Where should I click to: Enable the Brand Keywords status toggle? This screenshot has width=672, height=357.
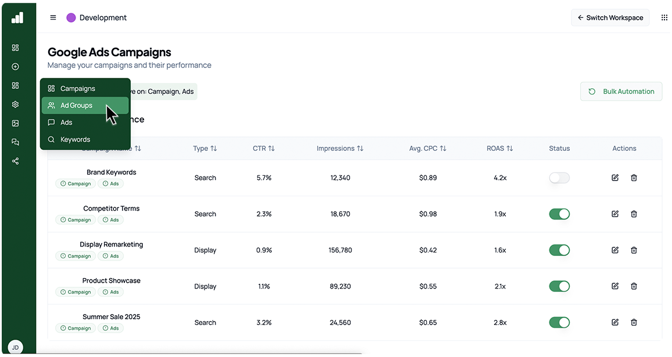[559, 178]
